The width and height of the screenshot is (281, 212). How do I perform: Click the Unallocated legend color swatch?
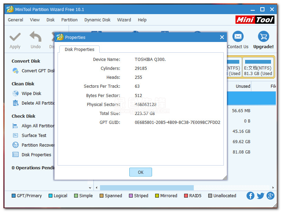[x=210, y=195]
